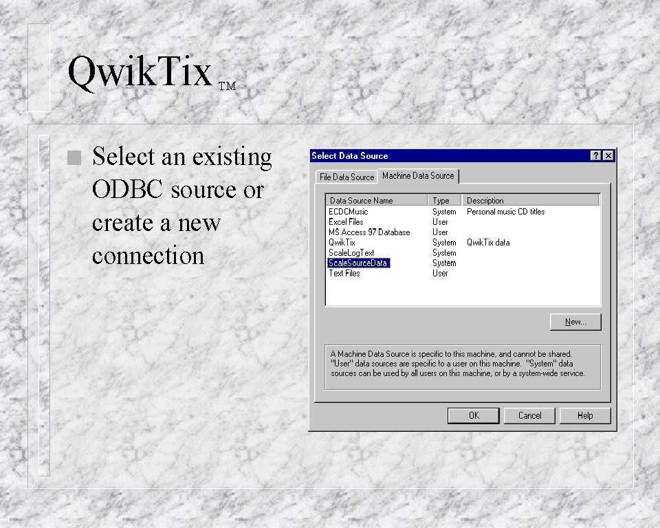Open the Machine Data Source tab
Viewport: 660px width, 528px height.
point(418,176)
